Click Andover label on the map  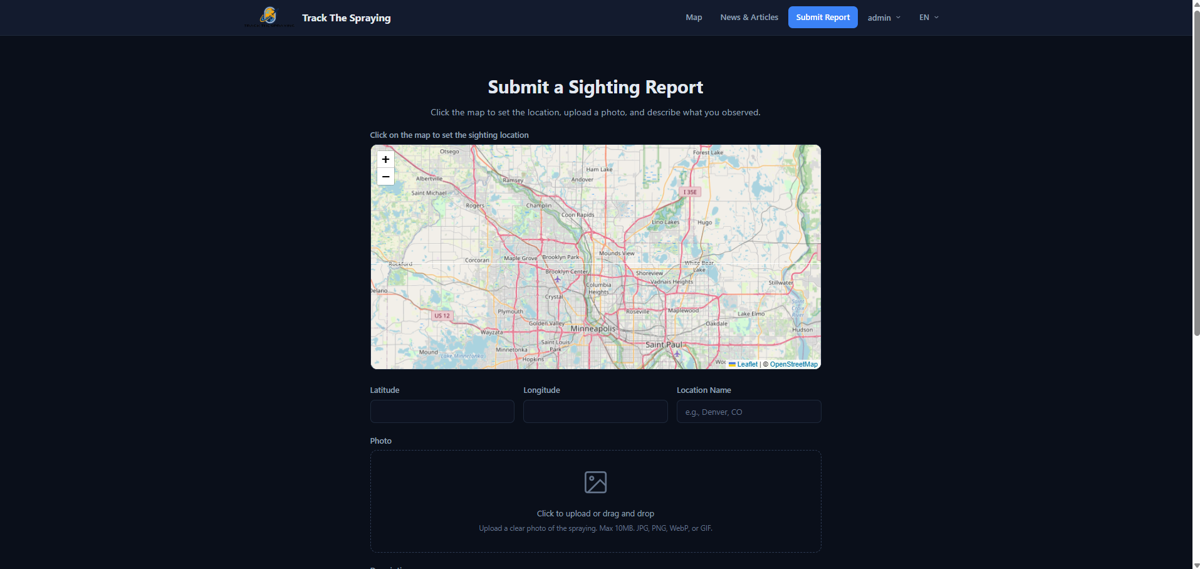click(582, 180)
